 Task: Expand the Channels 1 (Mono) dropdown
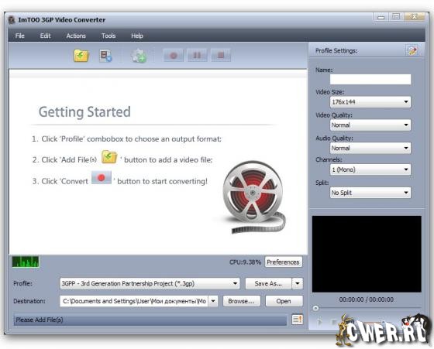click(x=370, y=169)
